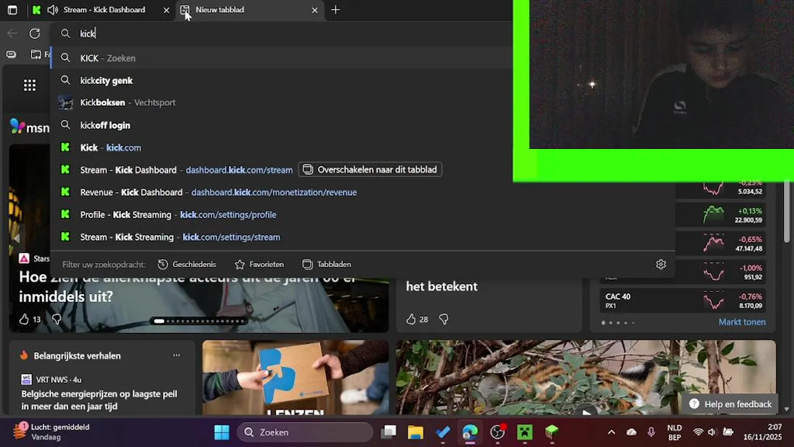This screenshot has width=794, height=447.
Task: Dislike the article with 13 likes
Action: pos(56,319)
